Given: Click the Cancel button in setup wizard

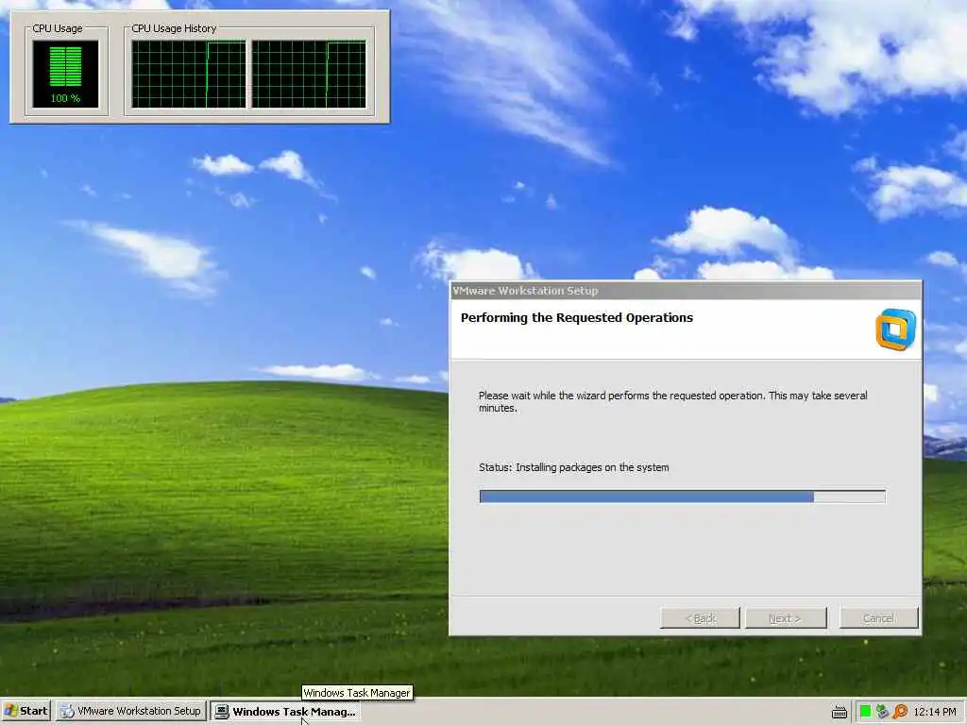Looking at the screenshot, I should coord(878,617).
